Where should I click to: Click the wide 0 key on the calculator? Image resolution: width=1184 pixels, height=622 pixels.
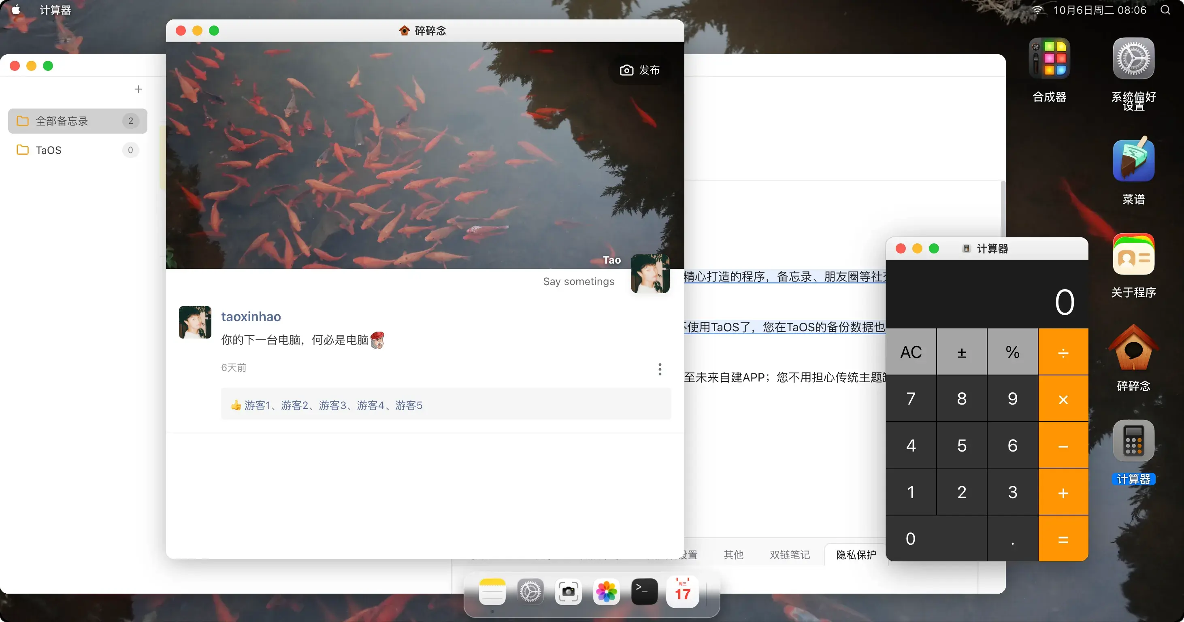tap(936, 539)
